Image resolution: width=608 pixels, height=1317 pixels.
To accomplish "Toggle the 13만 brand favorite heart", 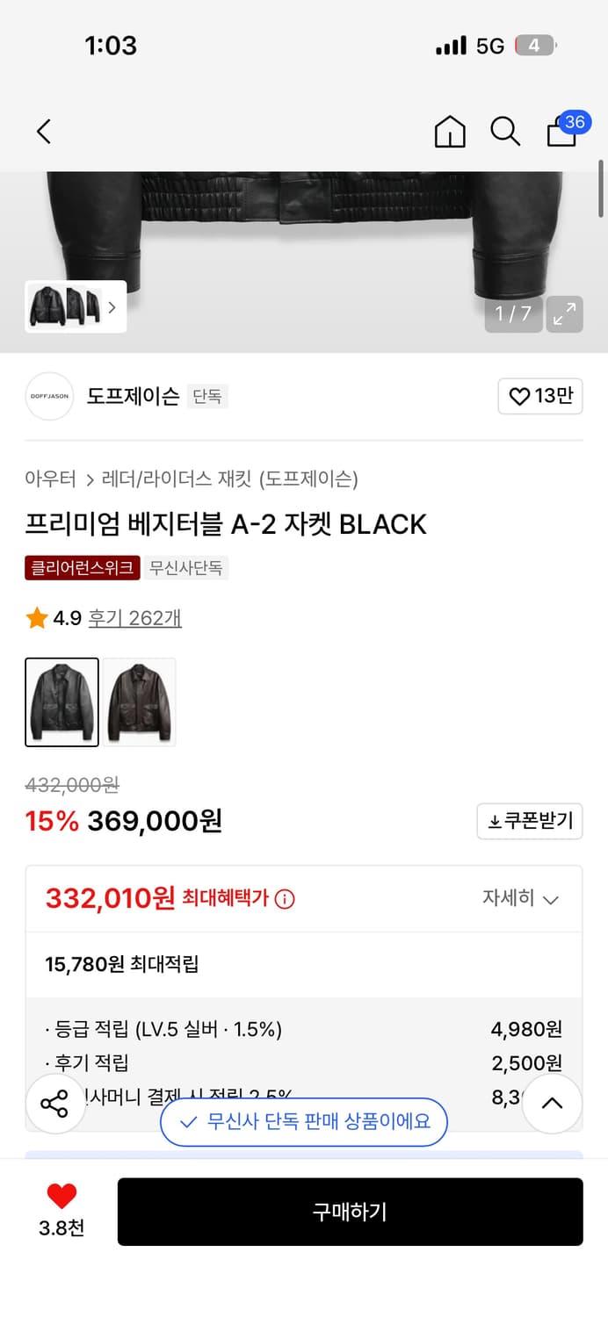I will (x=539, y=397).
